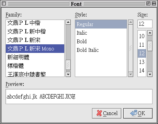Click the Size list scroll-up arrow
Image resolution: width=158 pixels, height=124 pixels.
click(x=150, y=33)
